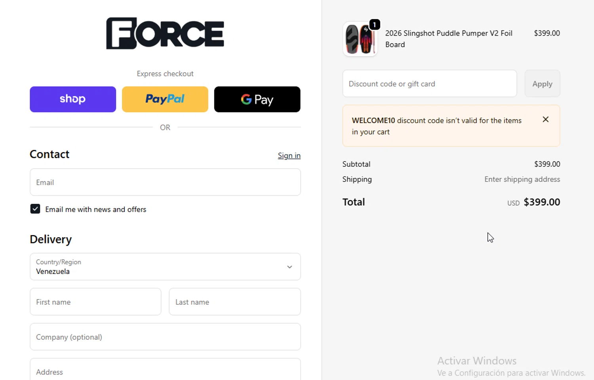Screen dimensions: 594x380
Task: Choose PayPal express checkout
Action: 165,99
